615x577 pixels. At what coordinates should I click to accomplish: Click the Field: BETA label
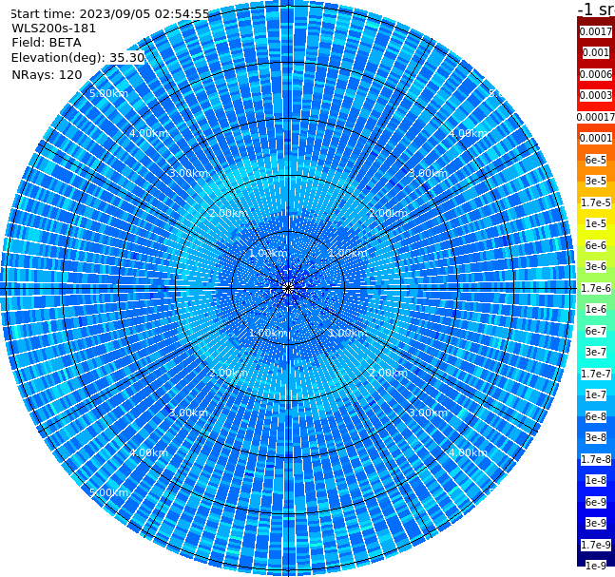[47, 43]
